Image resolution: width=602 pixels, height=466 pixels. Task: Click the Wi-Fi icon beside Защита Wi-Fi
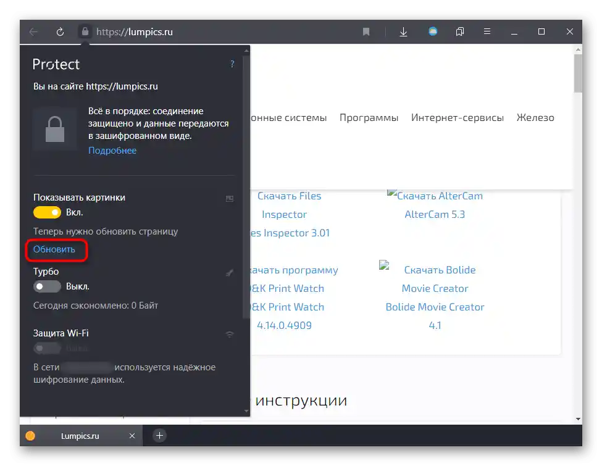[230, 335]
